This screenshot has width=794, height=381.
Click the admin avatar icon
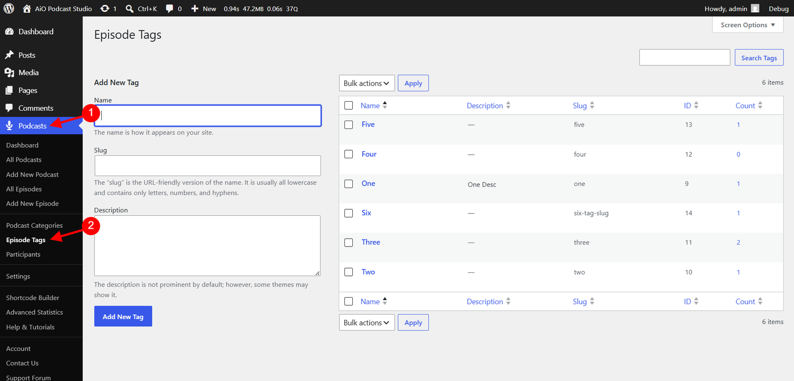click(x=755, y=8)
